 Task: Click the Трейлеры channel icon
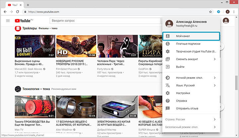pos(18,28)
